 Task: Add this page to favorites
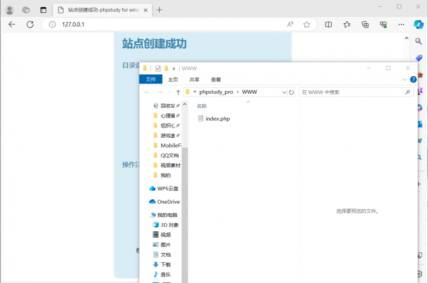tap(307, 24)
